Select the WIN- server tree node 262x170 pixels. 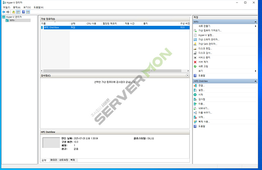point(12,20)
